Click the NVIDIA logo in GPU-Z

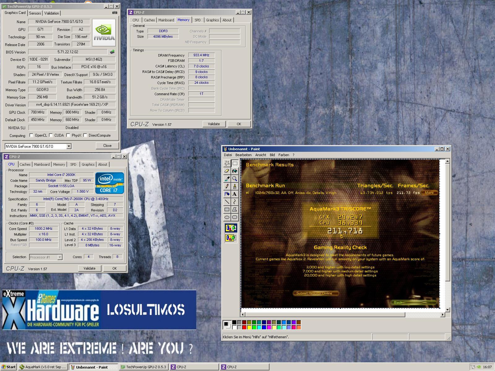tap(104, 32)
